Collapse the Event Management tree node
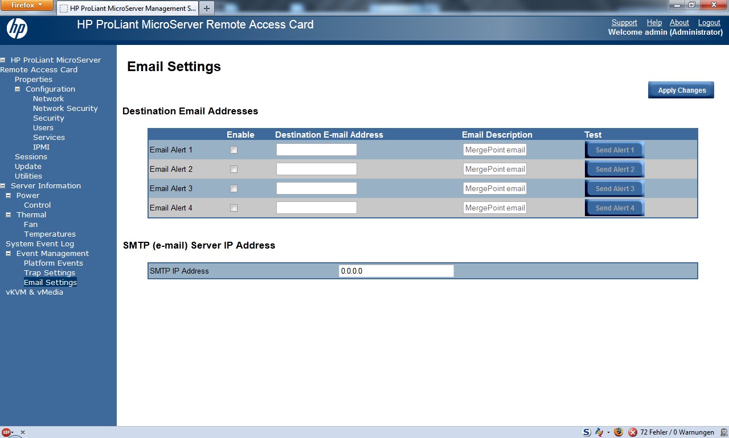Image resolution: width=729 pixels, height=438 pixels. pyautogui.click(x=9, y=253)
